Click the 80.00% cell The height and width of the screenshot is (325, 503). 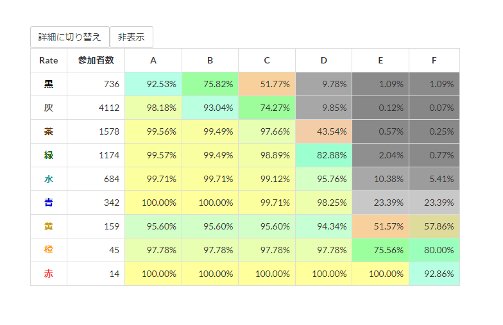(x=434, y=250)
